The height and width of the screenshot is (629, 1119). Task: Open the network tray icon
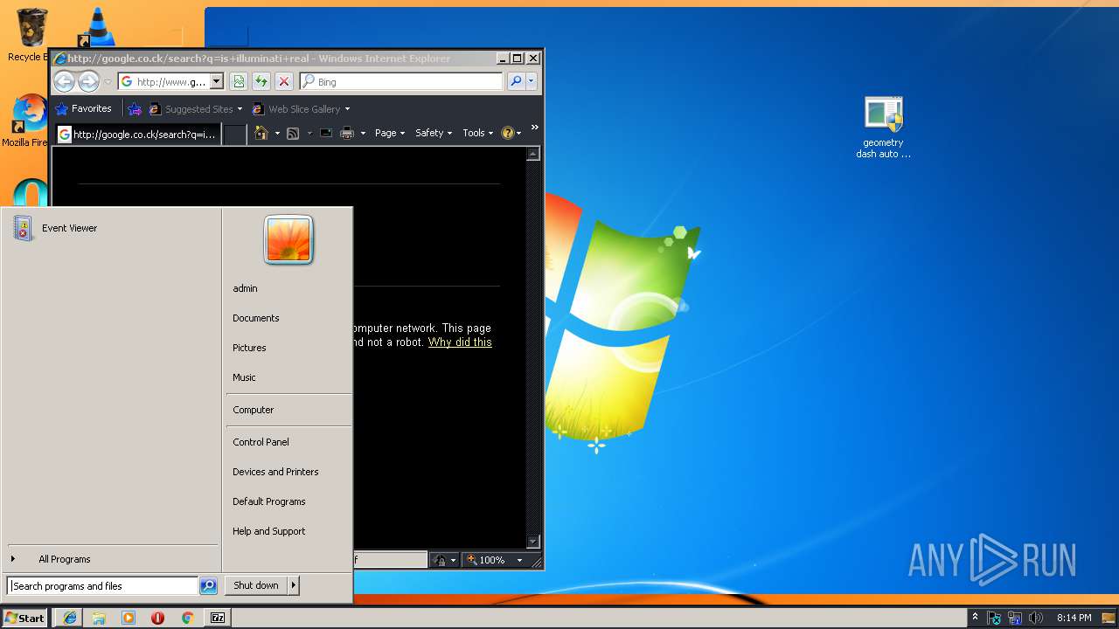pos(1015,618)
